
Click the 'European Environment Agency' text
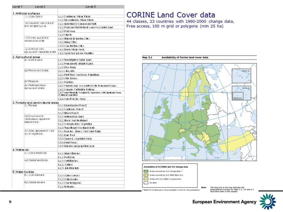click(224, 202)
